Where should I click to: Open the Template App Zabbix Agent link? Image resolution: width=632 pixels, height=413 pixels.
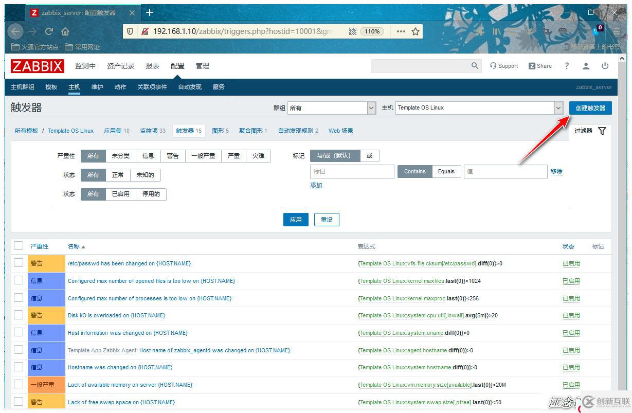102,350
